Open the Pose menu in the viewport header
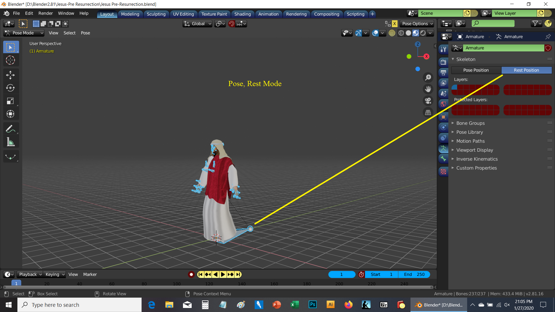The width and height of the screenshot is (555, 312). coord(85,33)
